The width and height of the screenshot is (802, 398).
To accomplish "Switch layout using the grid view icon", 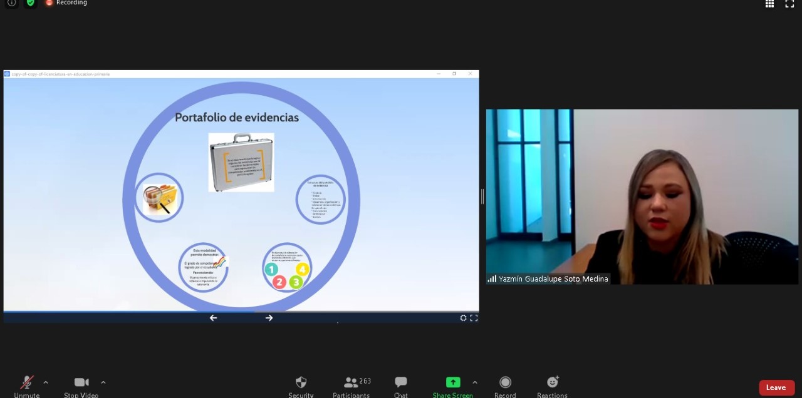I will (769, 4).
